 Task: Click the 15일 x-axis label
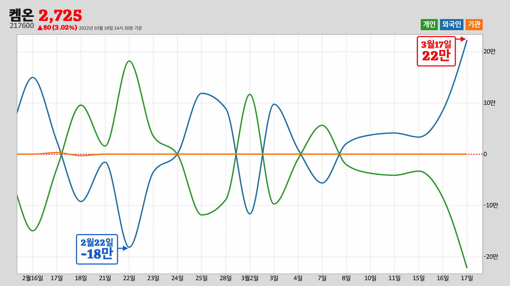pos(419,278)
